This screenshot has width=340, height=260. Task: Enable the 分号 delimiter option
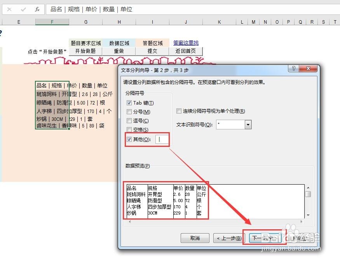click(129, 112)
